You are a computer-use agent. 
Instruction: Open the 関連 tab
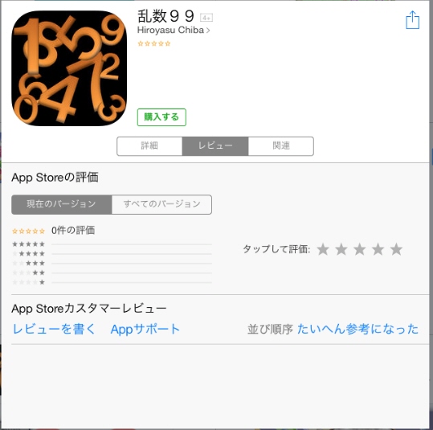[x=281, y=146]
